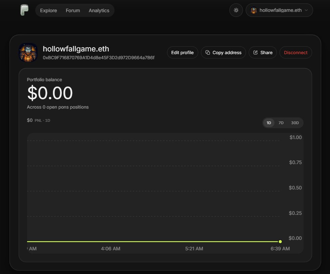
Task: Click the $1.00 y-axis label
Action: 295,137
